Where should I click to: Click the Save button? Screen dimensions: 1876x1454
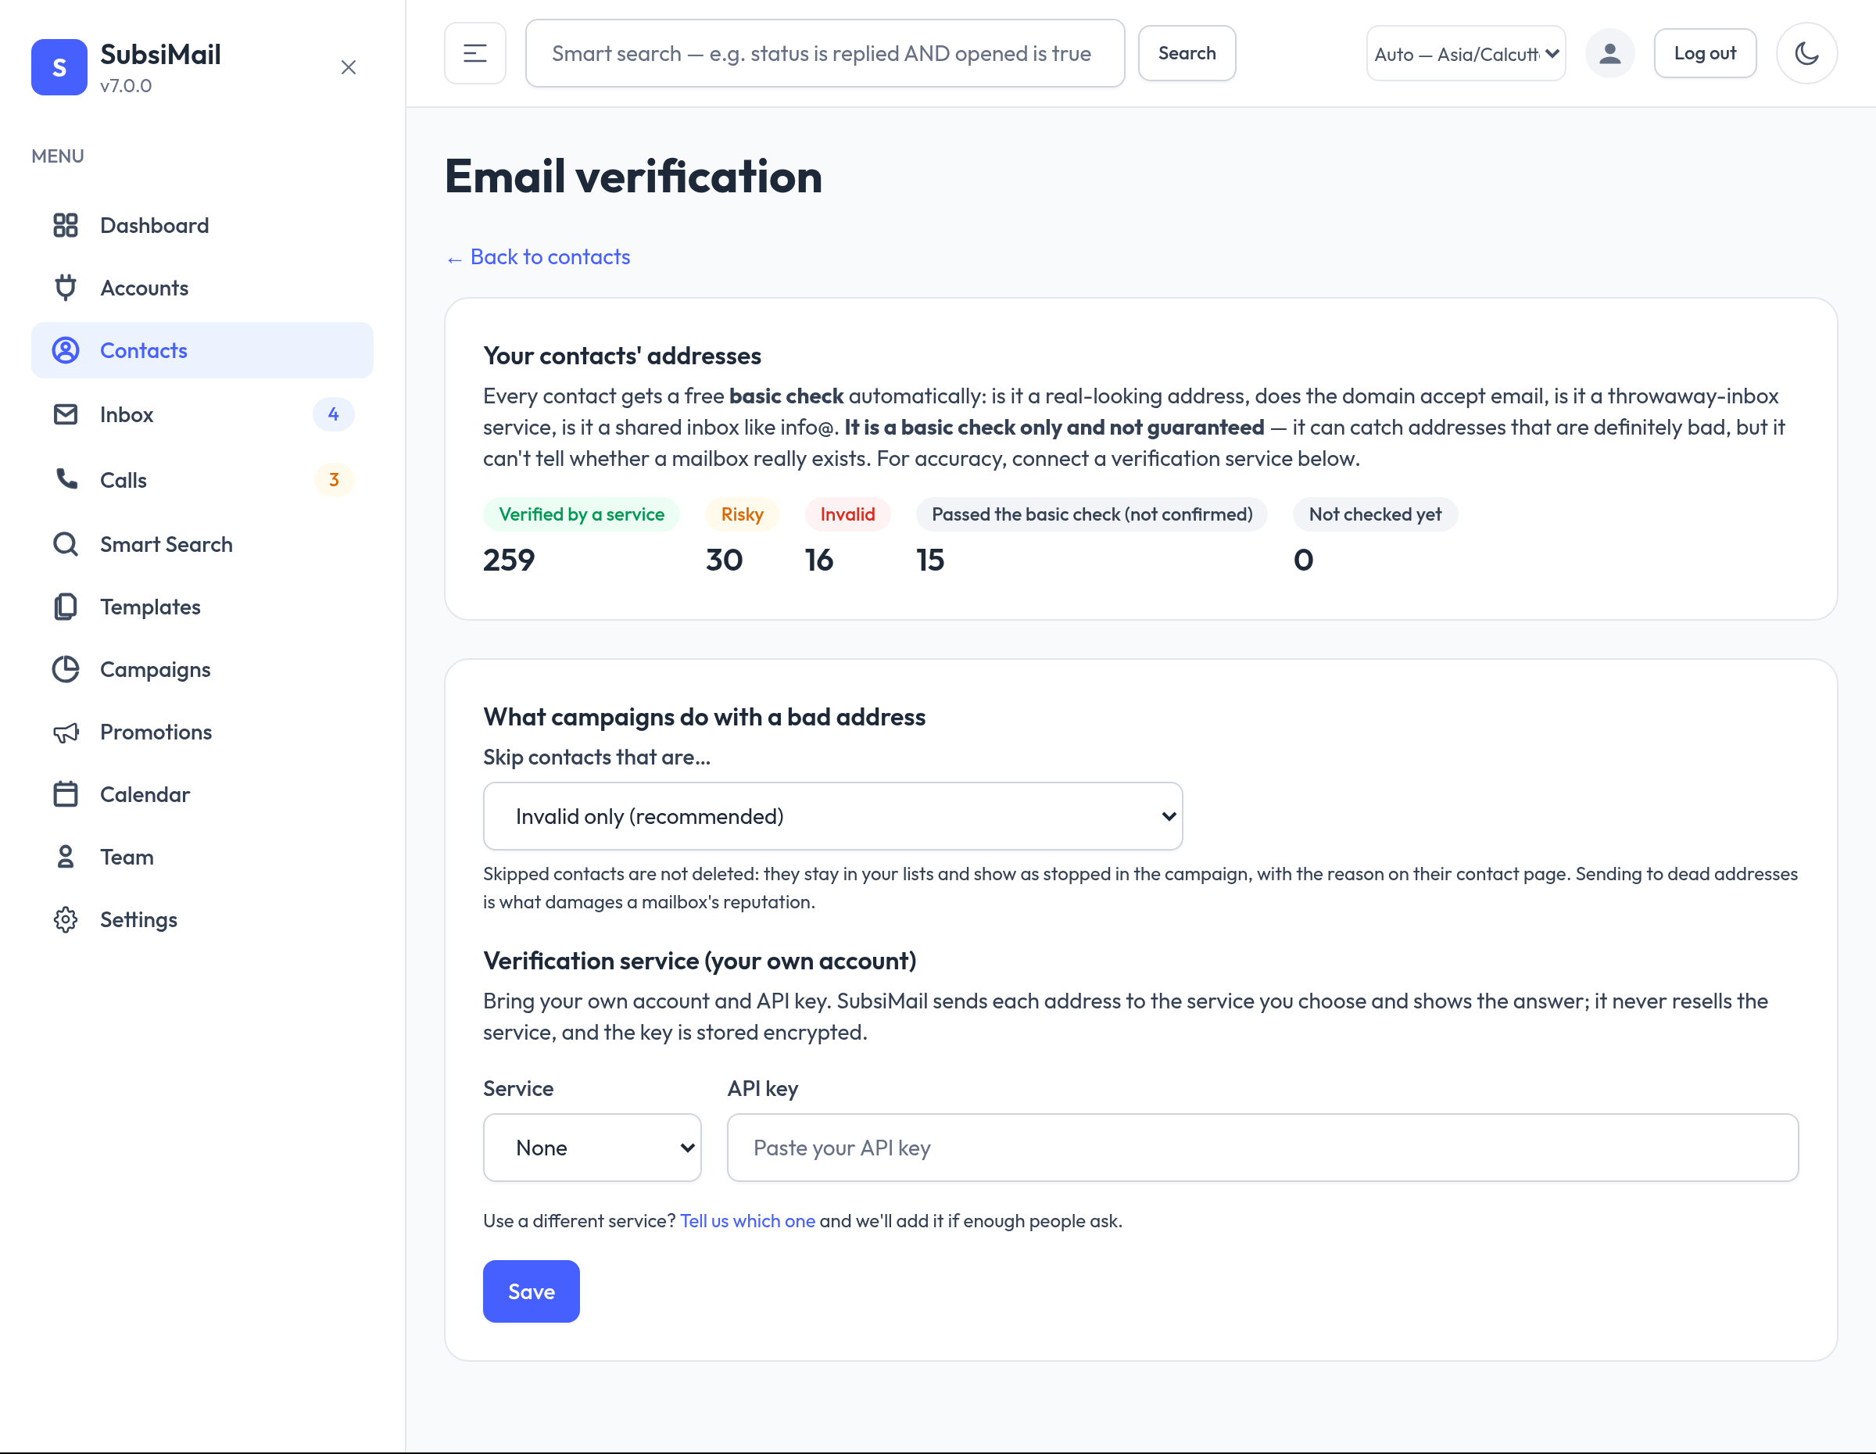[531, 1291]
